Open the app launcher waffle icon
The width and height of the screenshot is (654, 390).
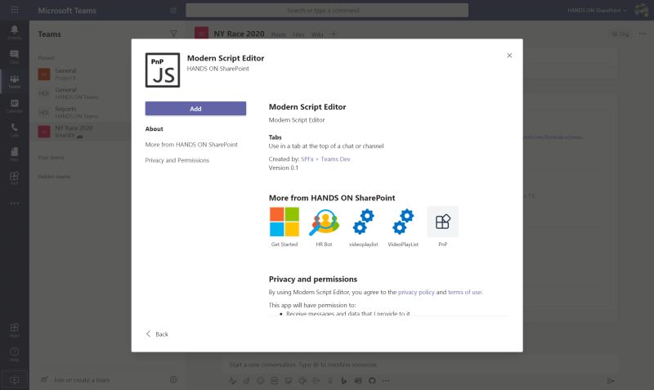pyautogui.click(x=15, y=10)
